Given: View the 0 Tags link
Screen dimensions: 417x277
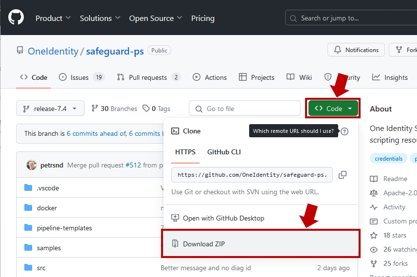Looking at the screenshot, I should 156,109.
